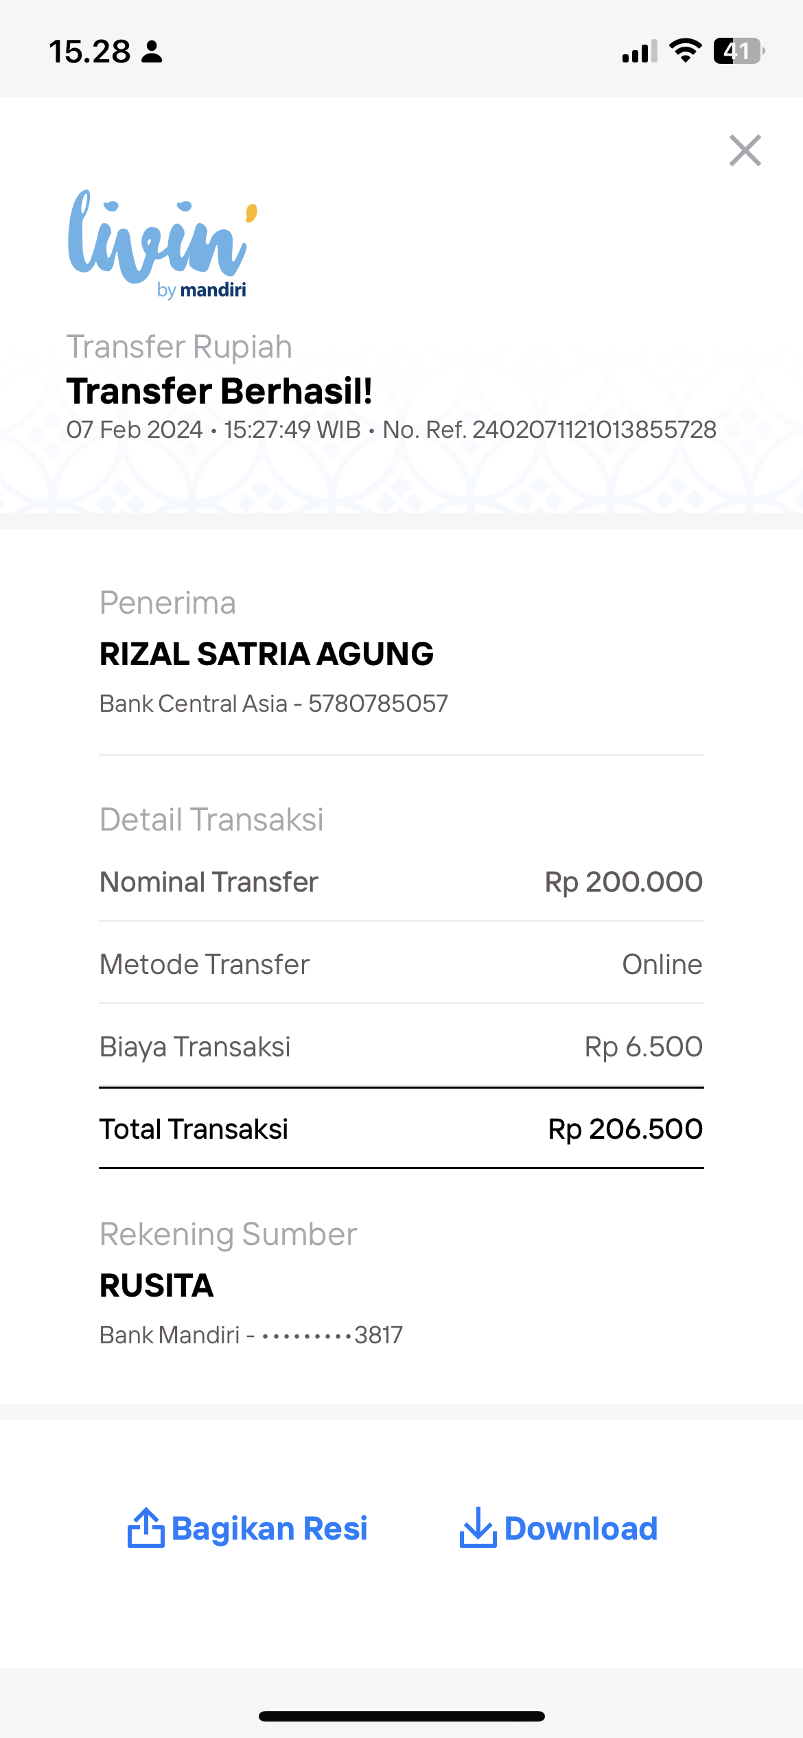Tap the download arrow icon
This screenshot has width=803, height=1738.
pyautogui.click(x=478, y=1528)
